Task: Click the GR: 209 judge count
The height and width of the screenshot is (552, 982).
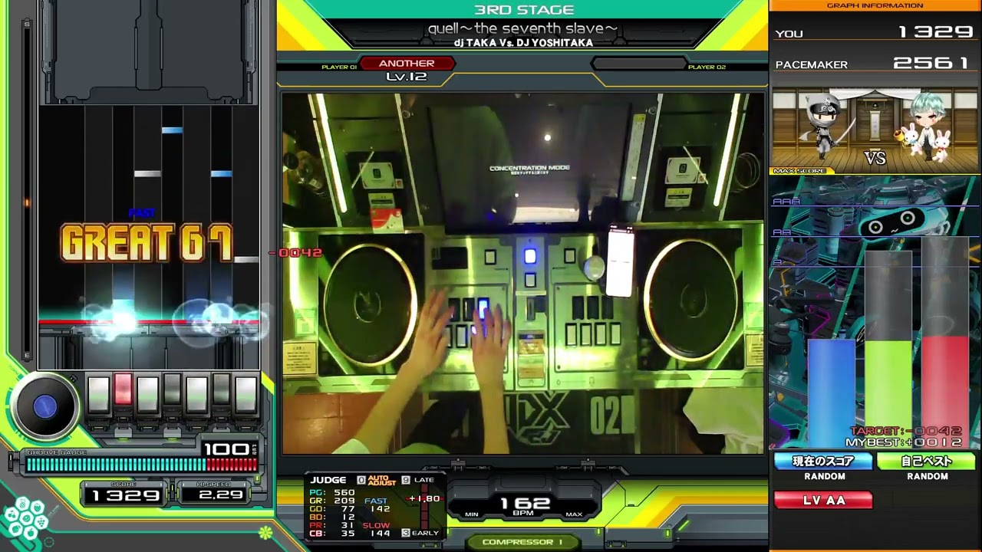Action: pyautogui.click(x=333, y=501)
